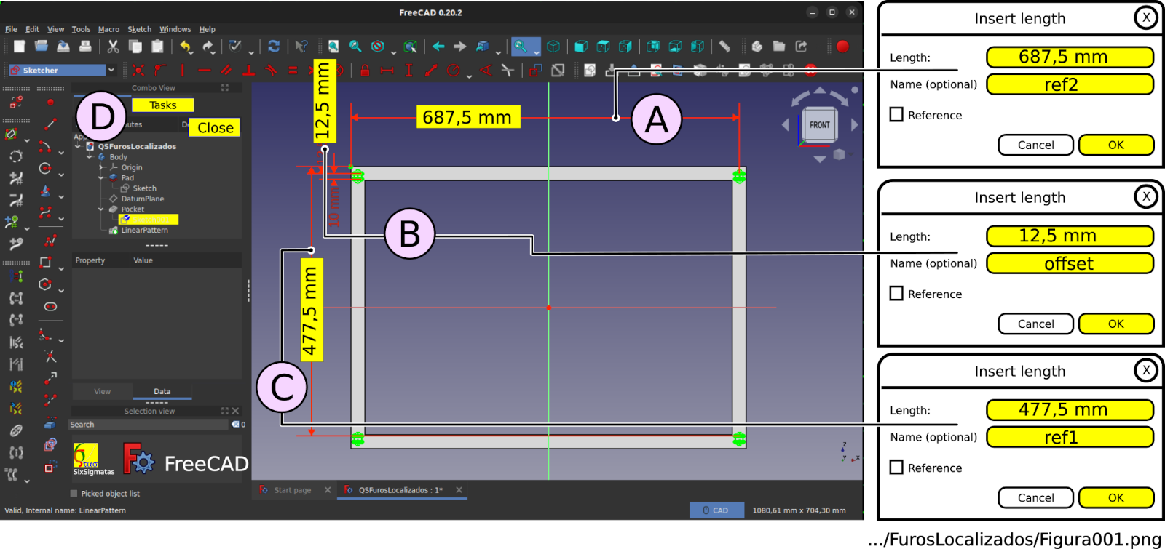
Task: Select the lock constraint icon
Action: tap(365, 71)
